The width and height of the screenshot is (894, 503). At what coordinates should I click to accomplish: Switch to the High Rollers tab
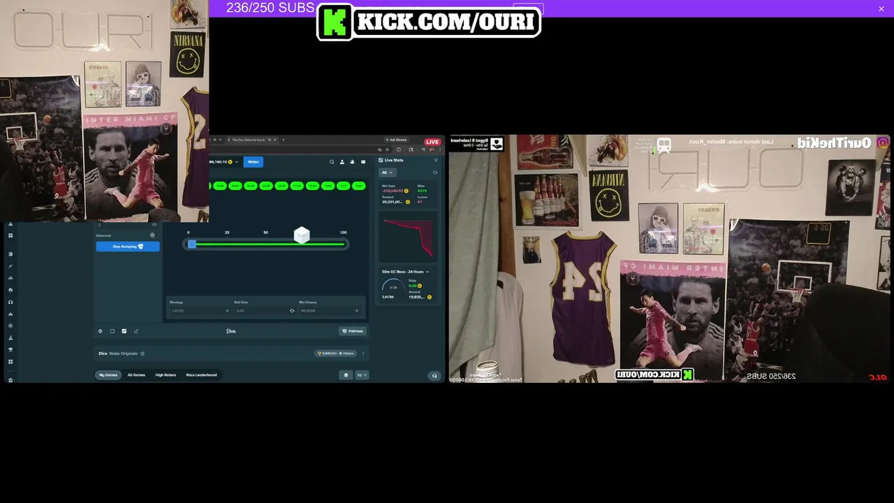tap(166, 375)
